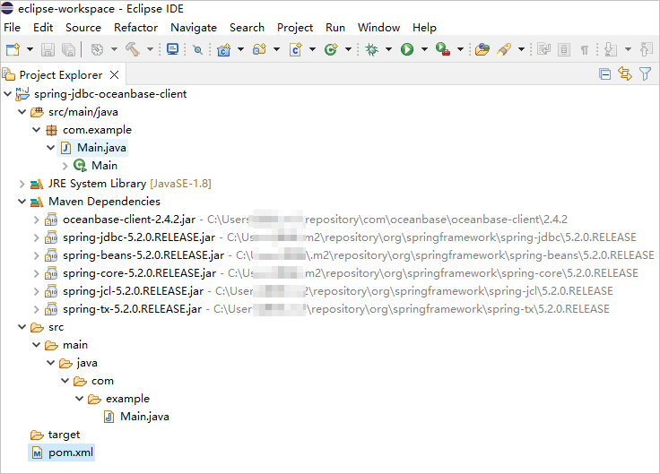Collapse the spring-jdbc-oceanbase-client project

click(x=8, y=94)
